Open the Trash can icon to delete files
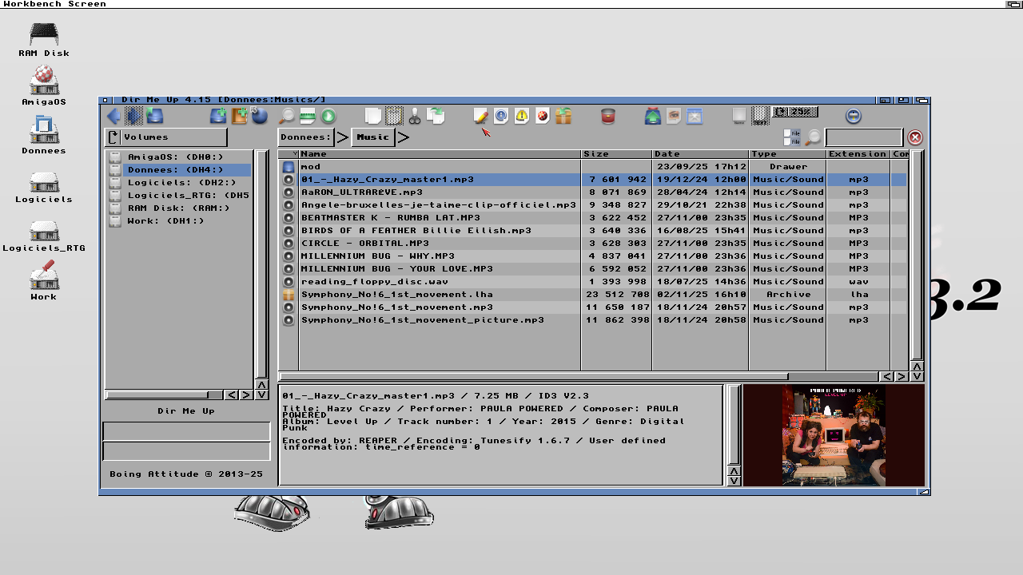The width and height of the screenshot is (1023, 575). (607, 116)
